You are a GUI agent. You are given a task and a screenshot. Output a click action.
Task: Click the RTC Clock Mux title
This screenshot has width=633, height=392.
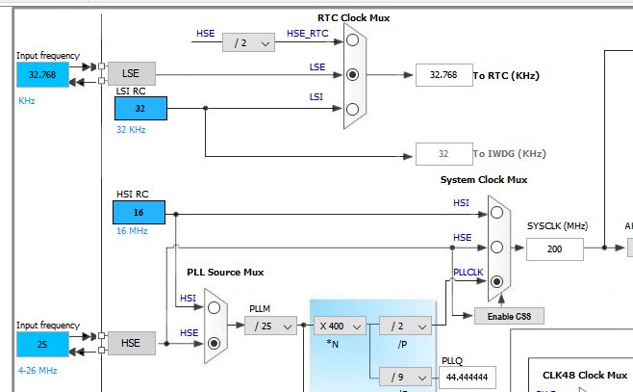coord(354,17)
